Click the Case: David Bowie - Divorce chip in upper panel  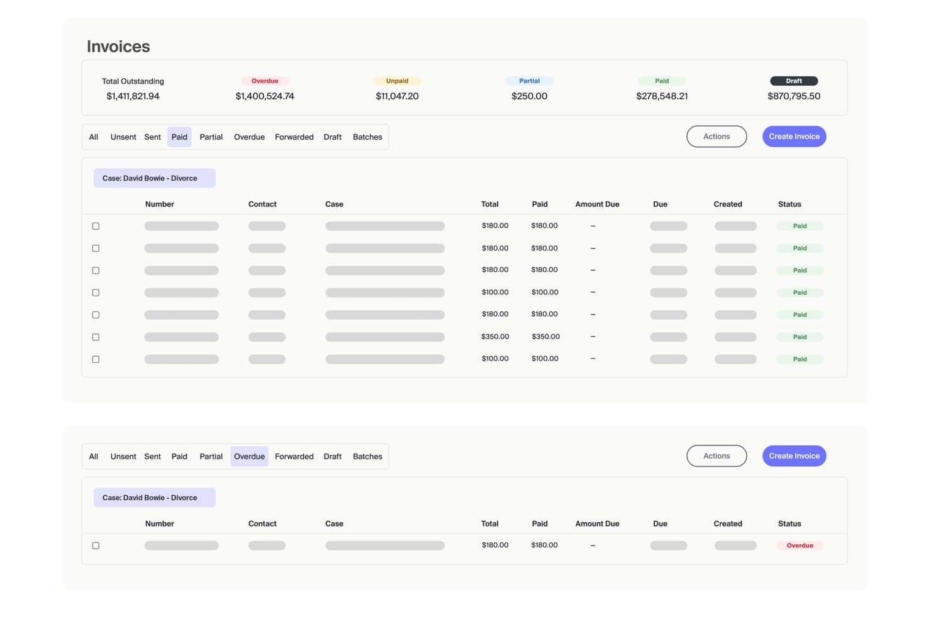(155, 178)
